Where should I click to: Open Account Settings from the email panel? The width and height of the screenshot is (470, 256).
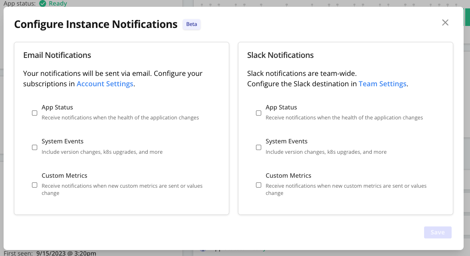coord(105,84)
